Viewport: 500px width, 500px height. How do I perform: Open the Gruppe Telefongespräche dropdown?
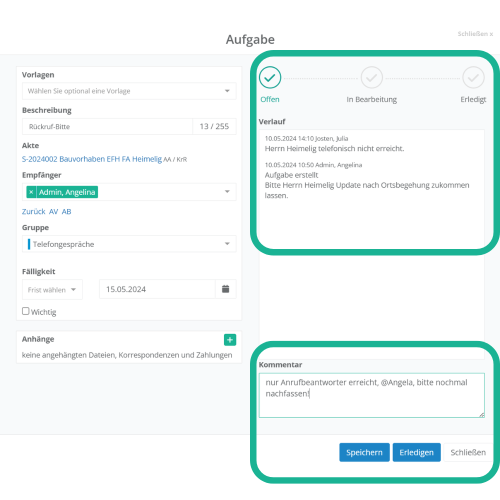click(x=129, y=244)
